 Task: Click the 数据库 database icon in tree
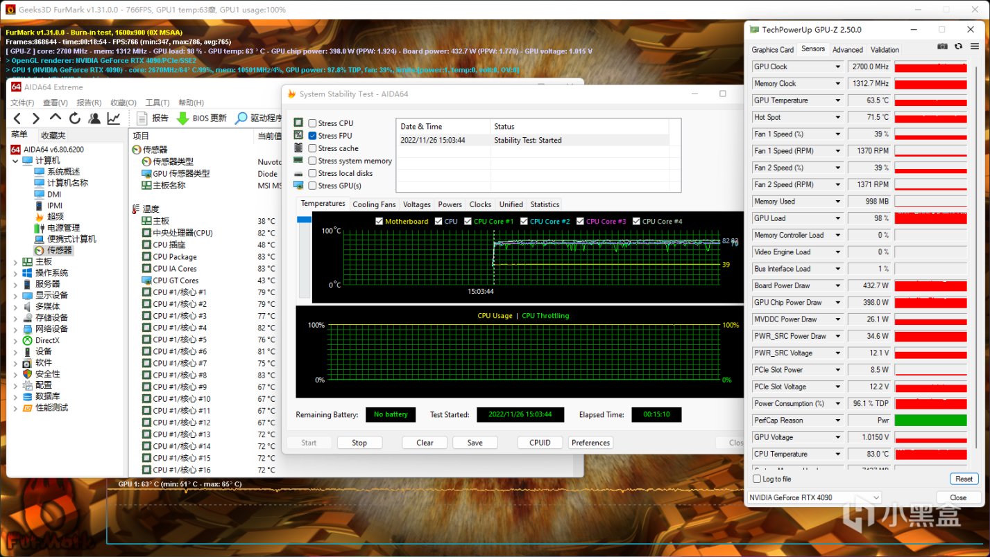28,396
